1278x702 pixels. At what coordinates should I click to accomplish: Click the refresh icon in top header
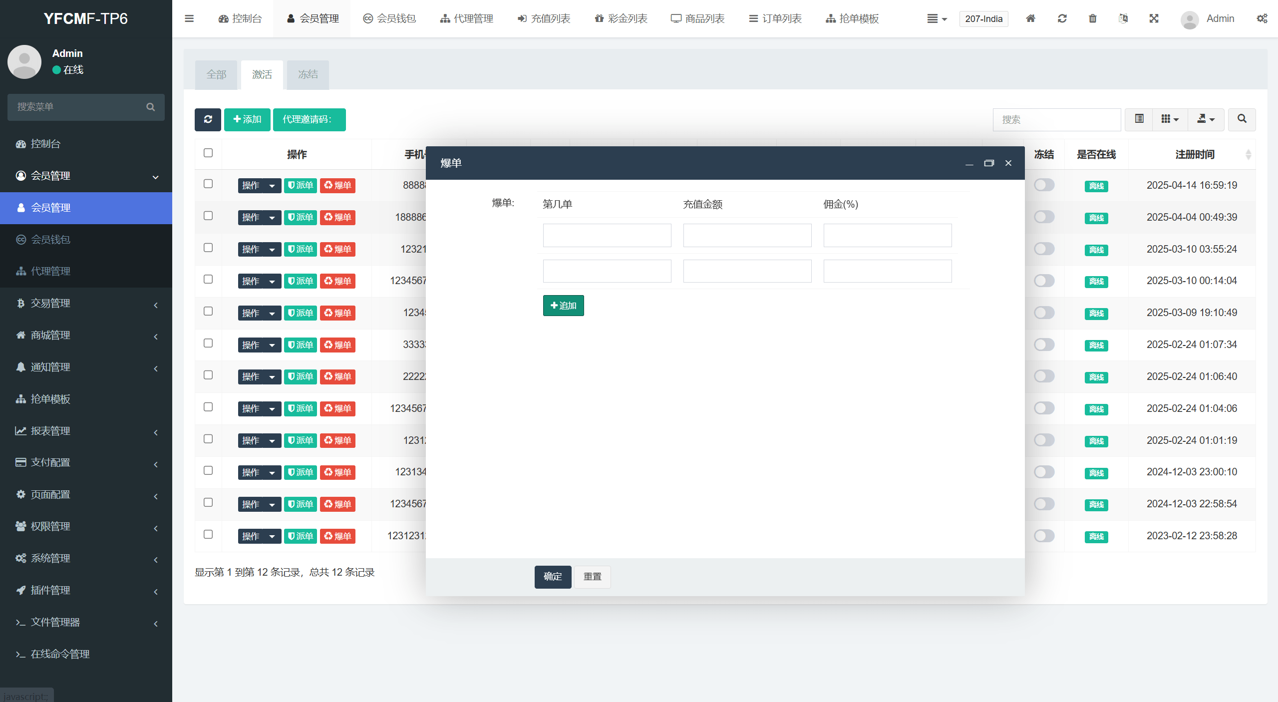pyautogui.click(x=1062, y=18)
